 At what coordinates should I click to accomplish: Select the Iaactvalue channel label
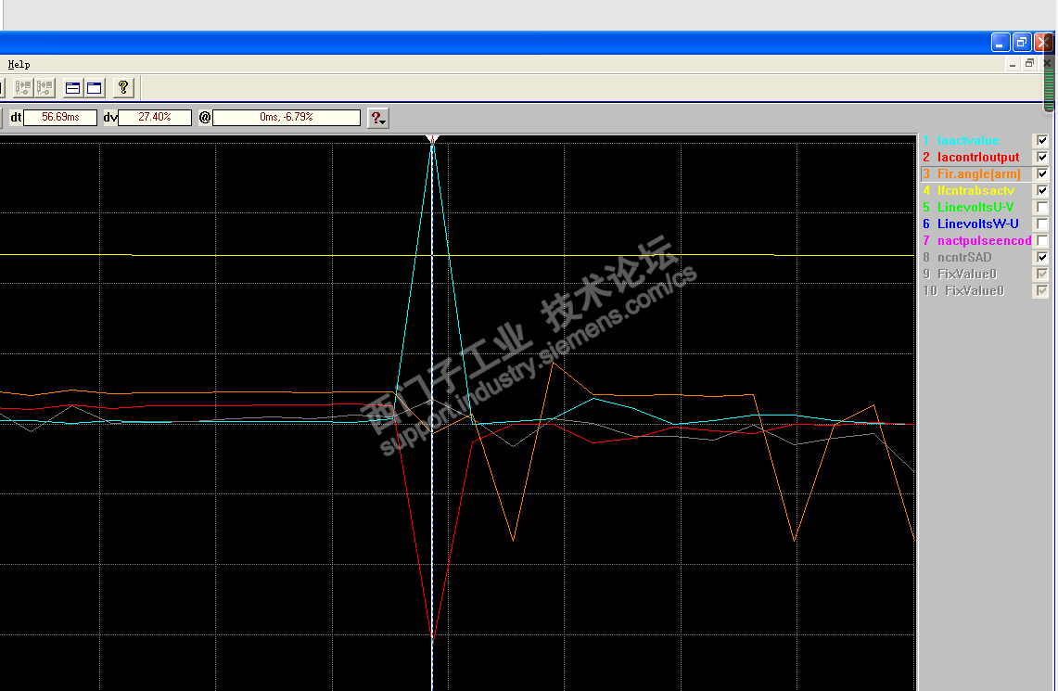[968, 140]
